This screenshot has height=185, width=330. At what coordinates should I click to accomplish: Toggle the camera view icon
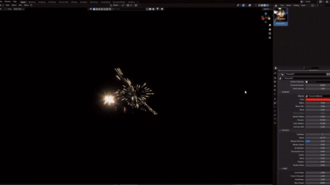[x=270, y=34]
